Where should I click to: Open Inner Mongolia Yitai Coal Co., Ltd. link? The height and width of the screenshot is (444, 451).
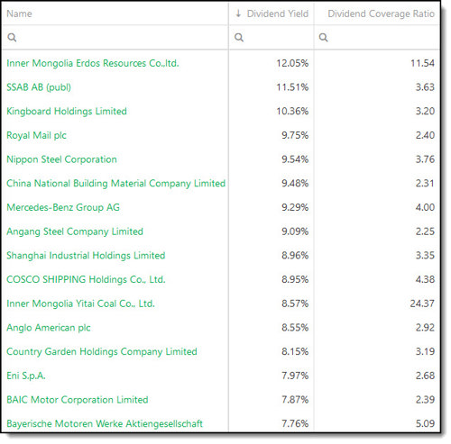click(80, 304)
